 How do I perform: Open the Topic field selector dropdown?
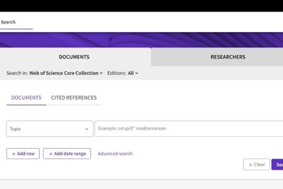pos(50,129)
